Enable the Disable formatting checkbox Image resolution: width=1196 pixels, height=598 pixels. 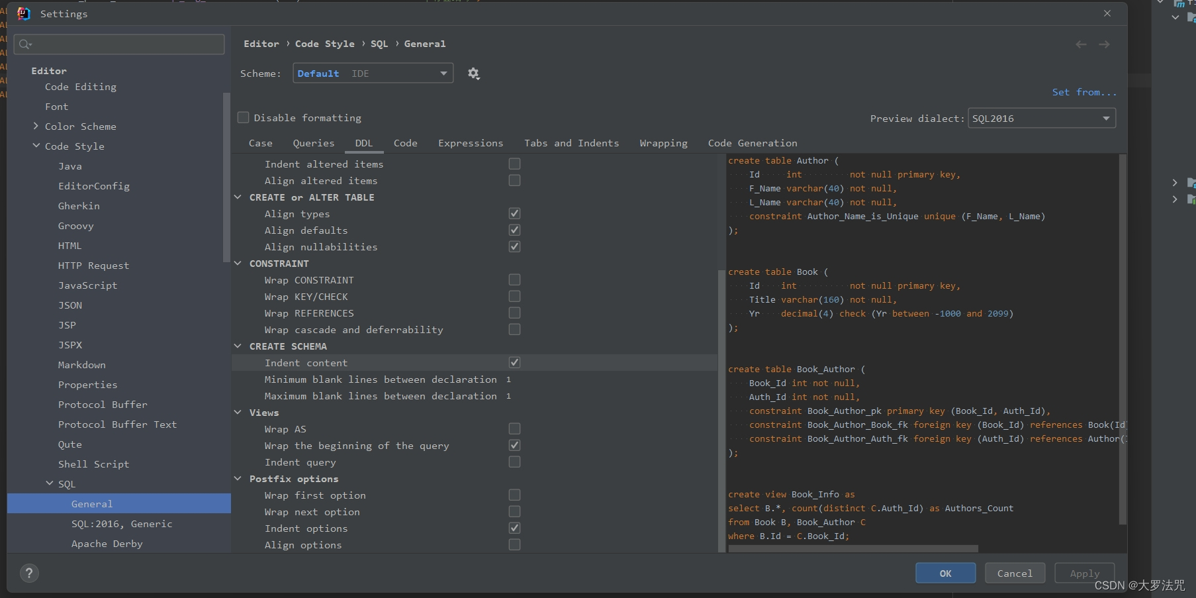[x=244, y=117]
